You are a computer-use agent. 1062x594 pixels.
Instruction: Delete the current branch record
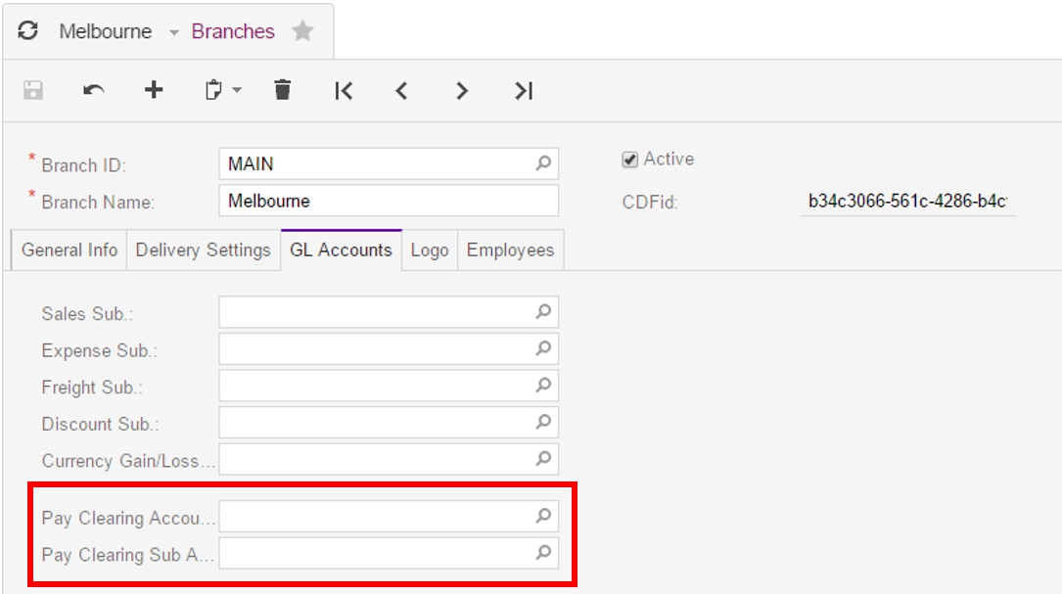pyautogui.click(x=282, y=91)
